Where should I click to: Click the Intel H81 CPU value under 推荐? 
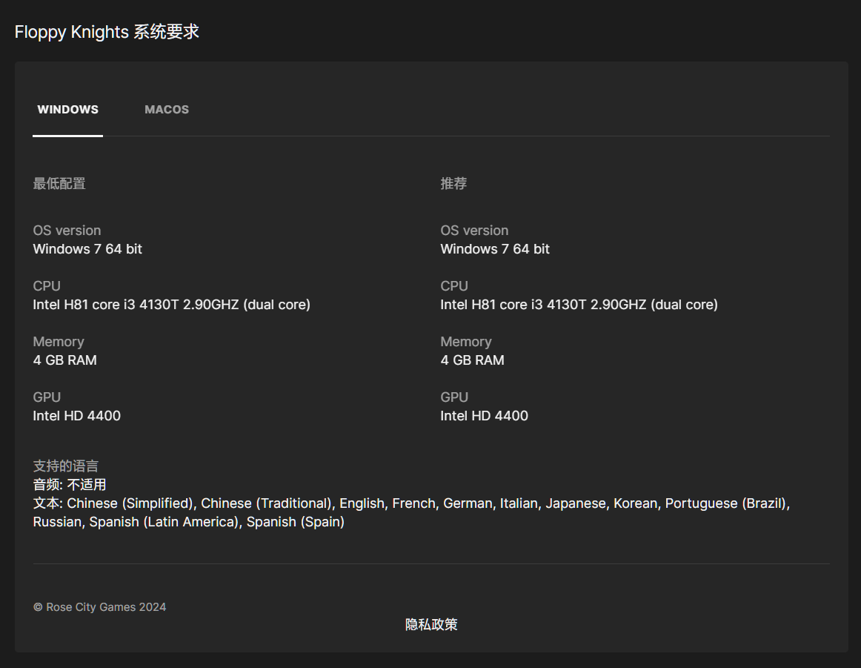pos(579,304)
